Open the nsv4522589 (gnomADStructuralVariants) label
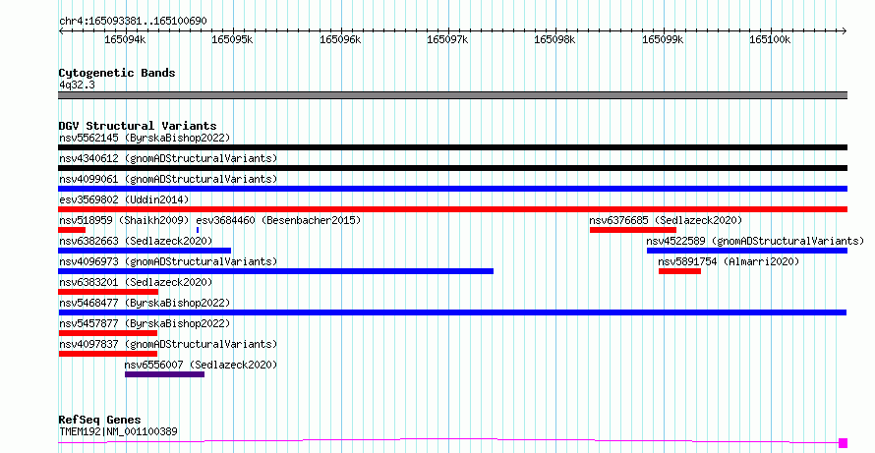This screenshot has height=453, width=875. tap(755, 241)
